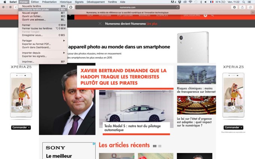Click left Xperia Z5 Commander button
Screen dimensions: 255x159
click(21, 128)
